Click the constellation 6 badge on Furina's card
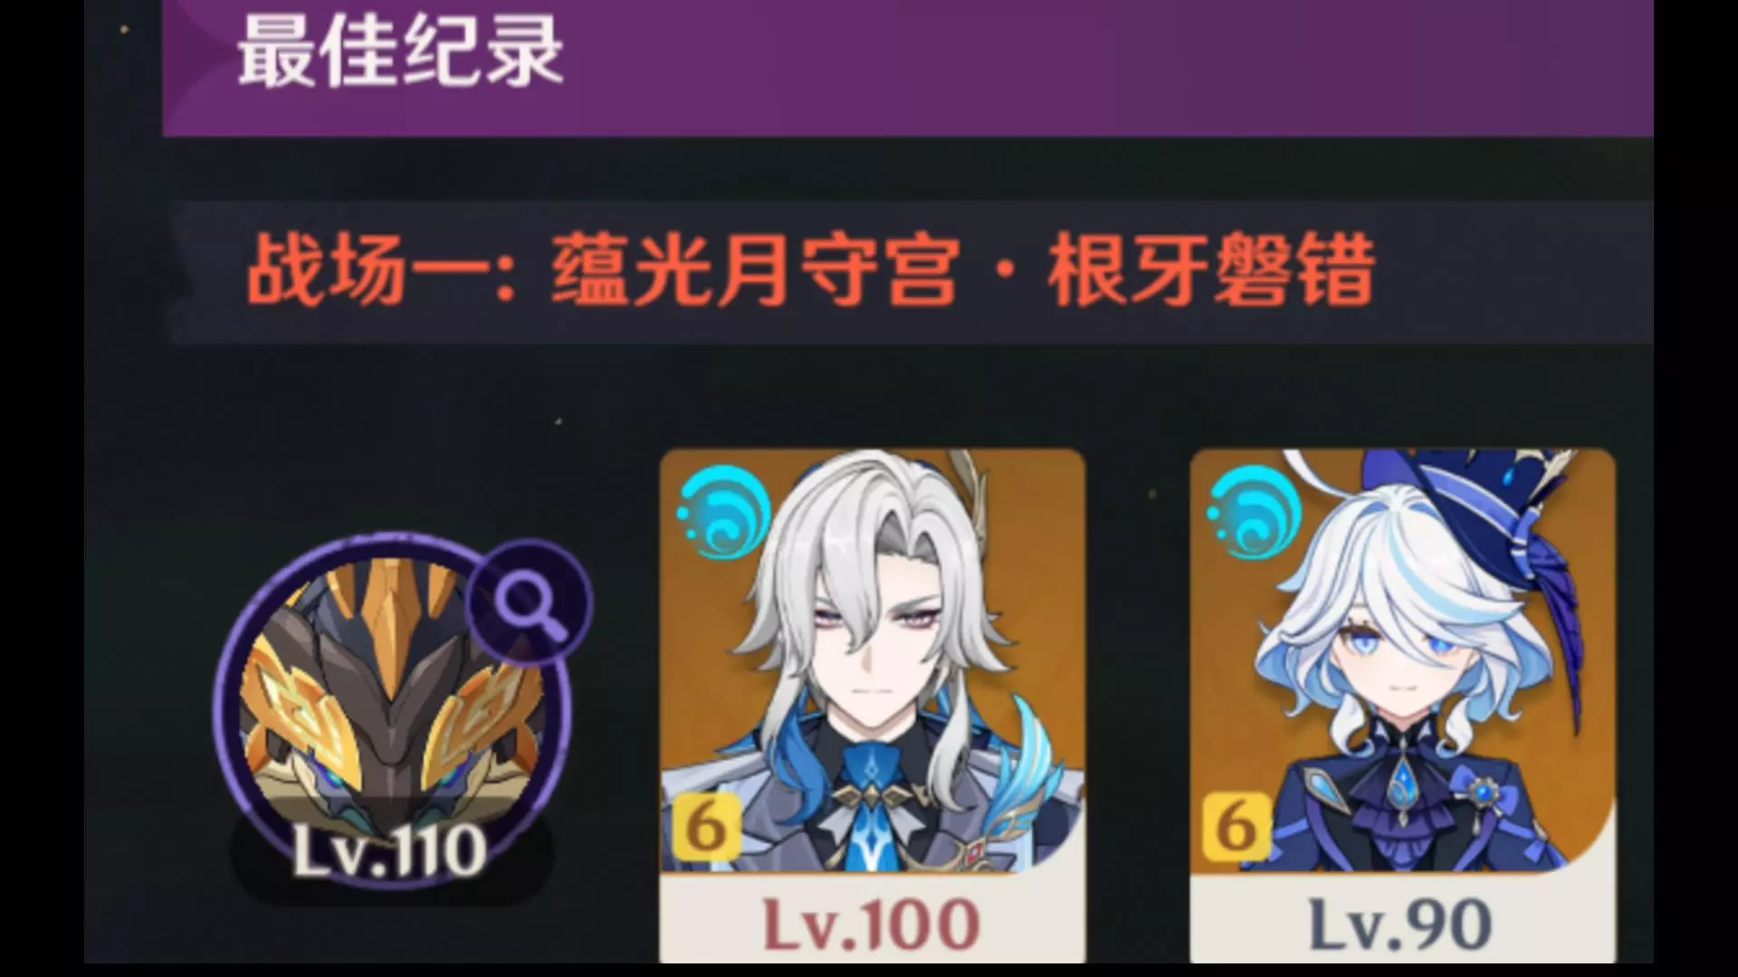This screenshot has height=977, width=1738. click(x=1237, y=826)
